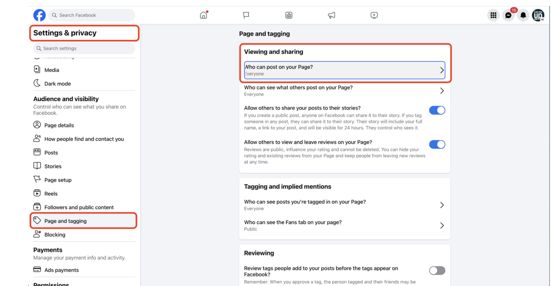Select Page and tagging in sidebar

65,221
